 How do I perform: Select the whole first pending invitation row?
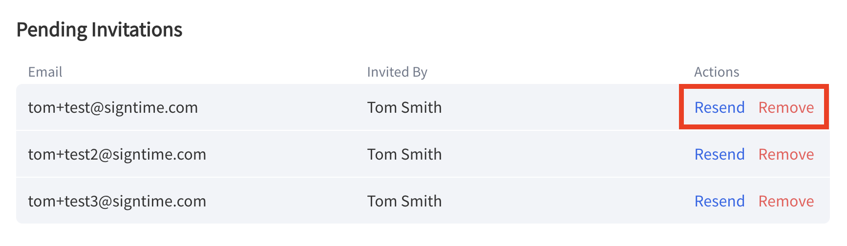423,107
